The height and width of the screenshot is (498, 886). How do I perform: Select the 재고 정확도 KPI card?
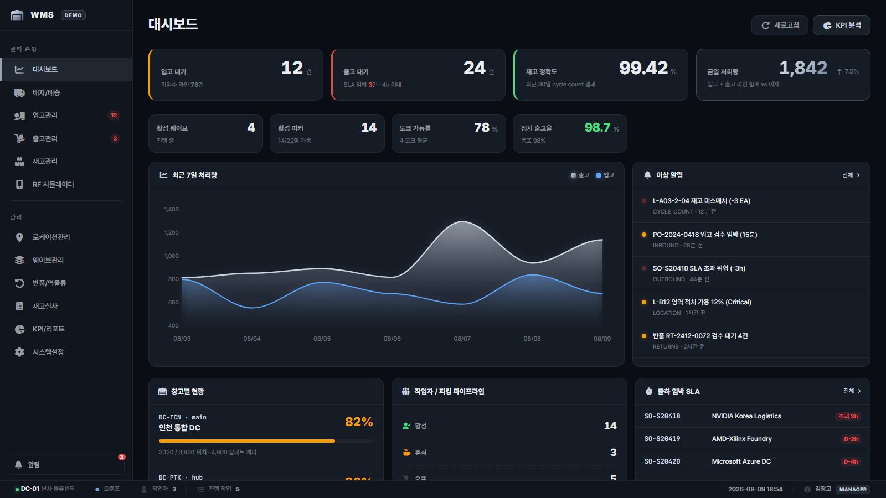(601, 75)
